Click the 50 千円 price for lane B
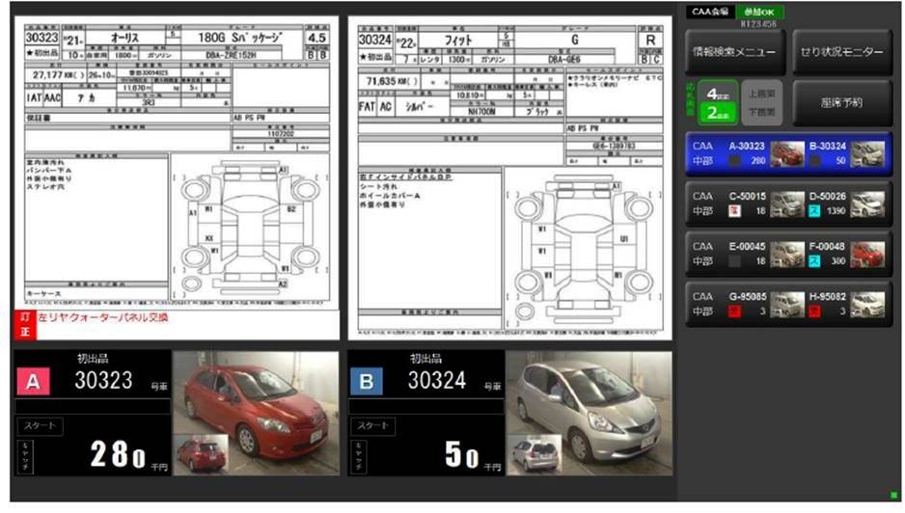 pos(473,455)
